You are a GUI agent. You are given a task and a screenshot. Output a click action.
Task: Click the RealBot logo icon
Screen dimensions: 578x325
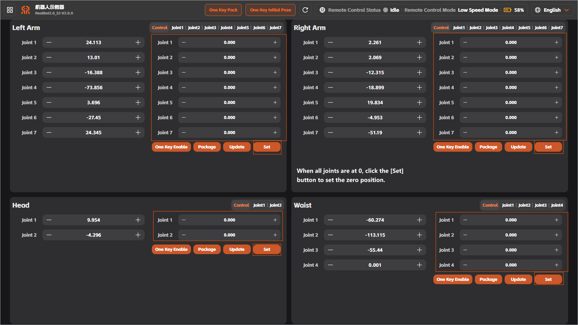26,10
